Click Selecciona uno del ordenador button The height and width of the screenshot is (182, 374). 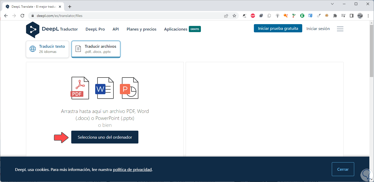pos(105,137)
